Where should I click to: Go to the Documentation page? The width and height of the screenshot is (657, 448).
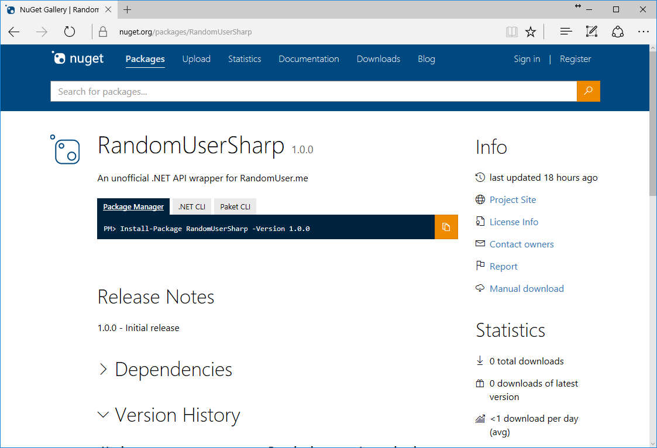308,59
